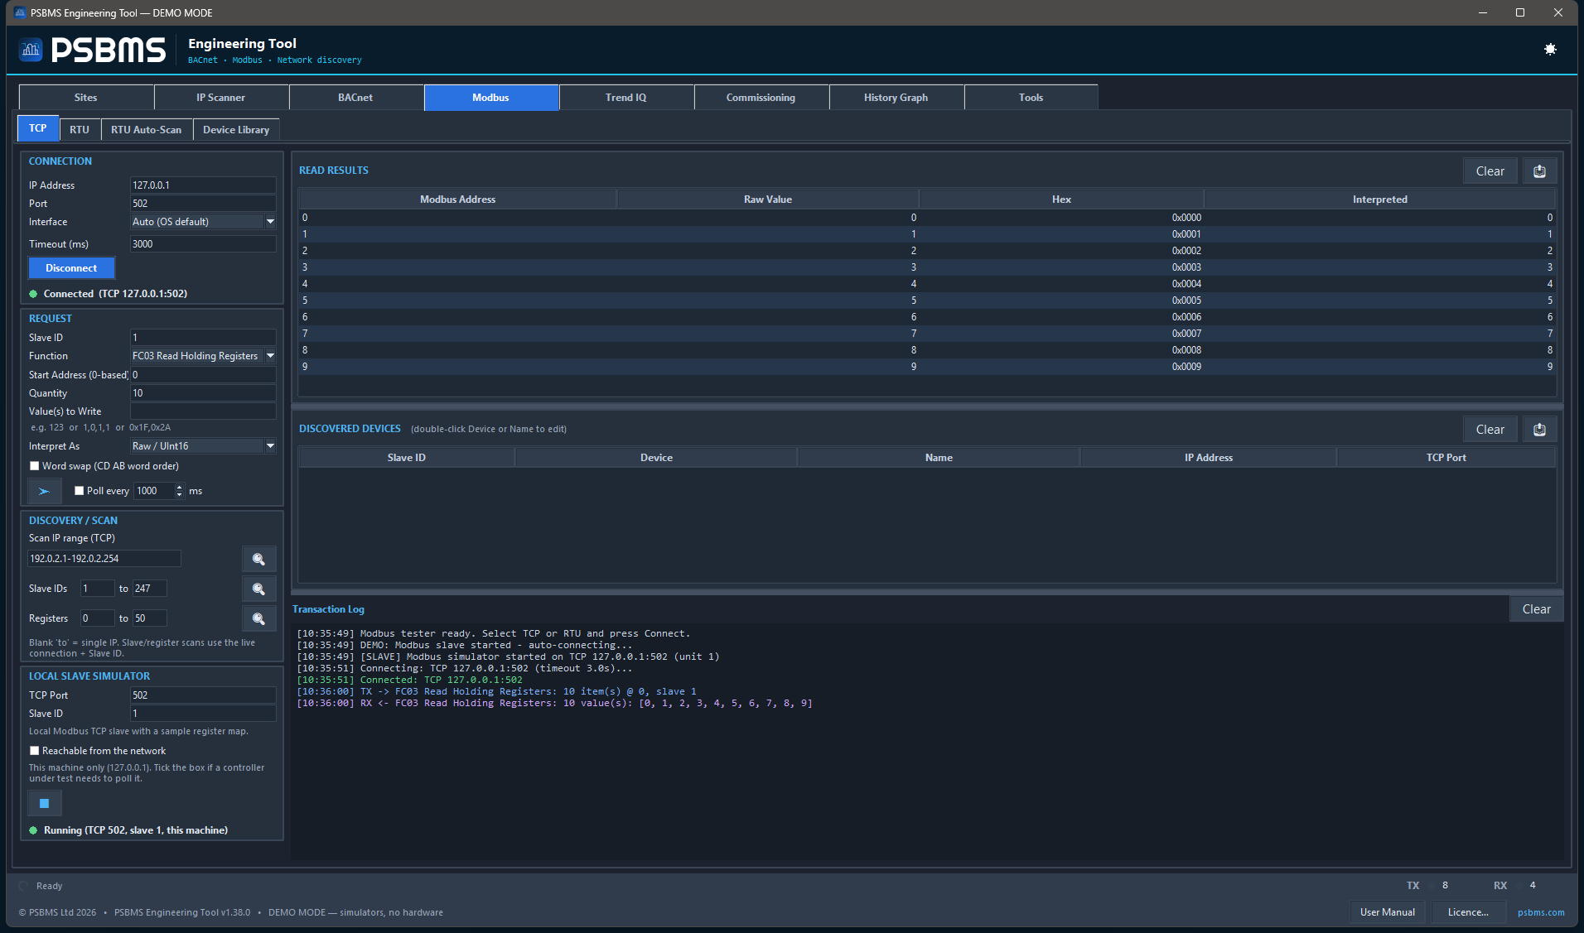The width and height of the screenshot is (1584, 933).
Task: Click the poll interval field showing 1000
Action: [154, 491]
